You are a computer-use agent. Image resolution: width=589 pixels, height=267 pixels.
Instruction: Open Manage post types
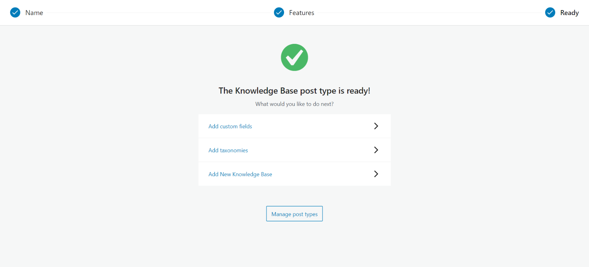click(x=294, y=213)
